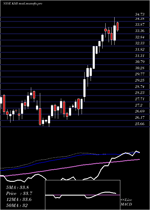The width and height of the screenshot is (150, 210).
Task: Click the 28.23 price label
Action: (x=140, y=93)
